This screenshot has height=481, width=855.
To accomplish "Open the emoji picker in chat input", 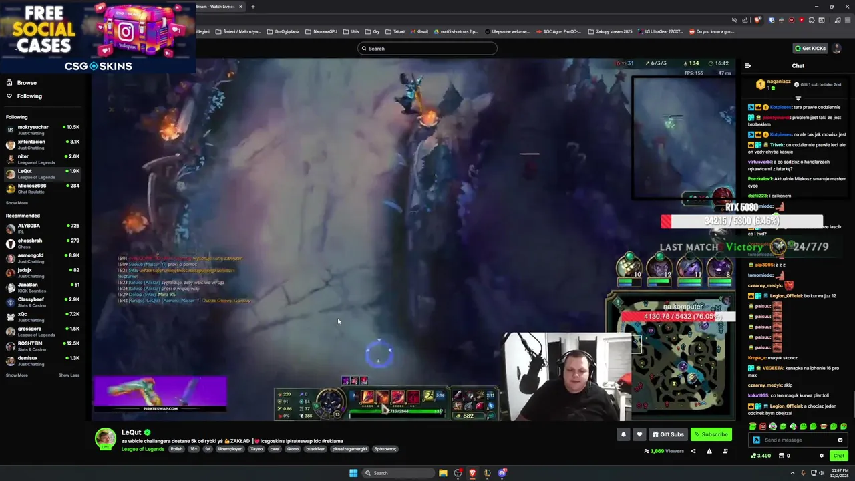I will 840,440.
